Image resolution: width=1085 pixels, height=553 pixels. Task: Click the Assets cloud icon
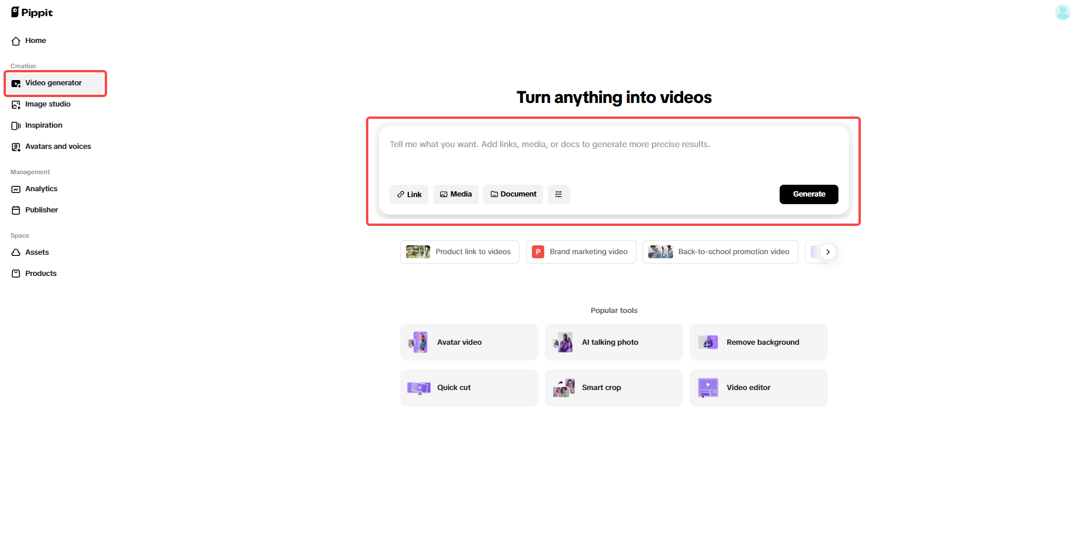[x=15, y=252]
